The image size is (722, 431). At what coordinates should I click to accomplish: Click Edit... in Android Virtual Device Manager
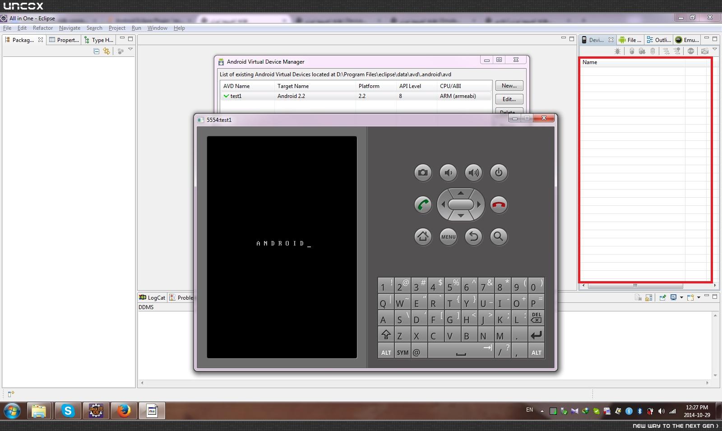point(509,99)
